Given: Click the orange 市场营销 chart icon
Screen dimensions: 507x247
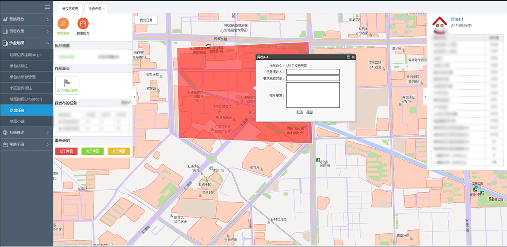Looking at the screenshot, I should (x=63, y=23).
